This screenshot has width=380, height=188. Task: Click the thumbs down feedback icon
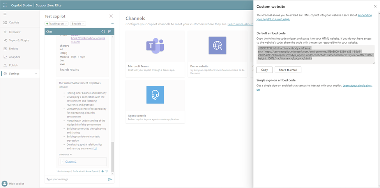(106, 171)
